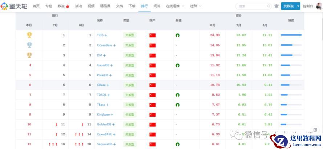Image resolution: width=323 pixels, height=149 pixels.
Task: Click the 开源 column header
Action: point(178,20)
